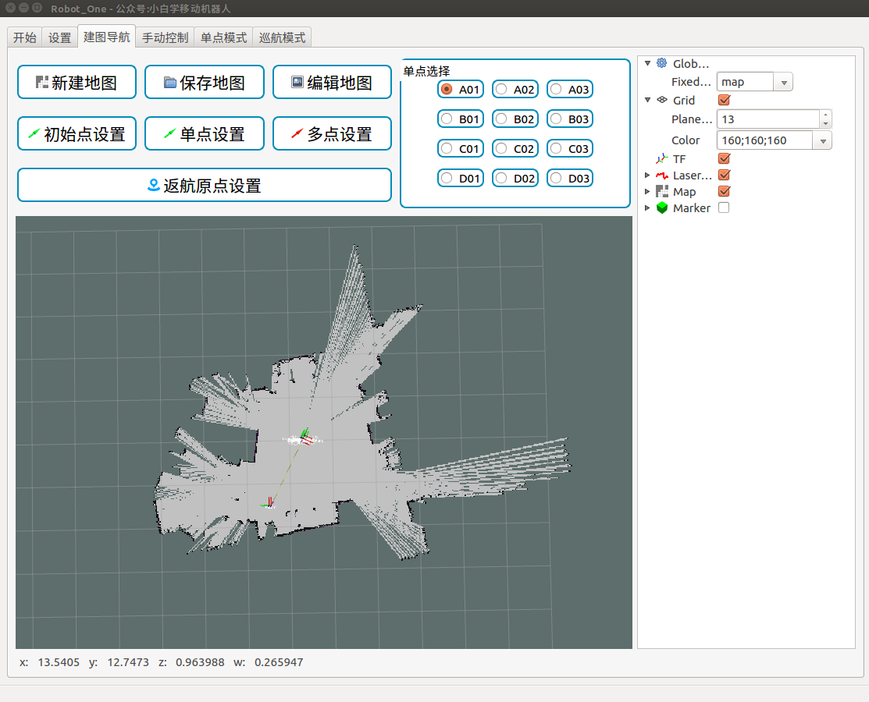
Task: Click the green Marker cube icon
Action: point(662,207)
